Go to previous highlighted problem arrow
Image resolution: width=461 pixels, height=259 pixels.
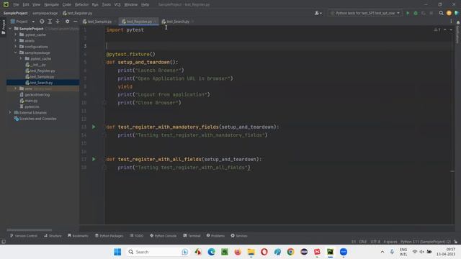445,29
